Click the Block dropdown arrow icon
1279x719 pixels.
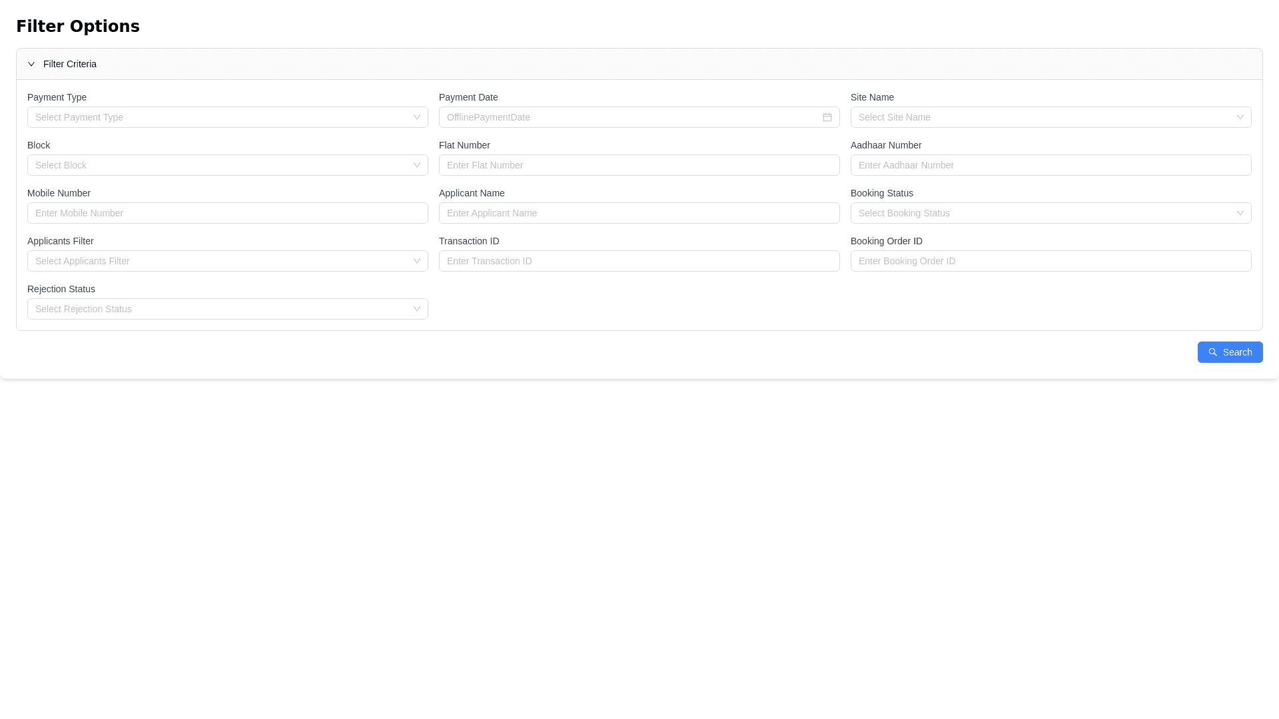point(416,165)
